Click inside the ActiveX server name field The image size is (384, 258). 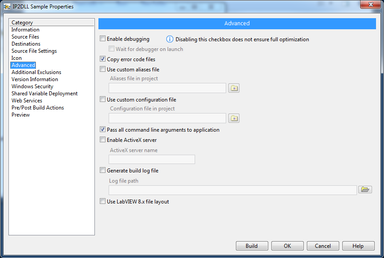pos(152,159)
